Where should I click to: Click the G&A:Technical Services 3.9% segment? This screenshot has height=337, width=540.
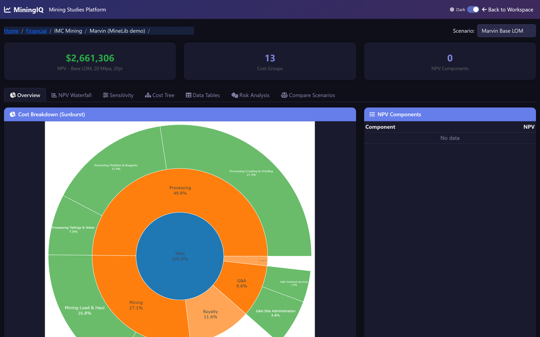tap(294, 283)
